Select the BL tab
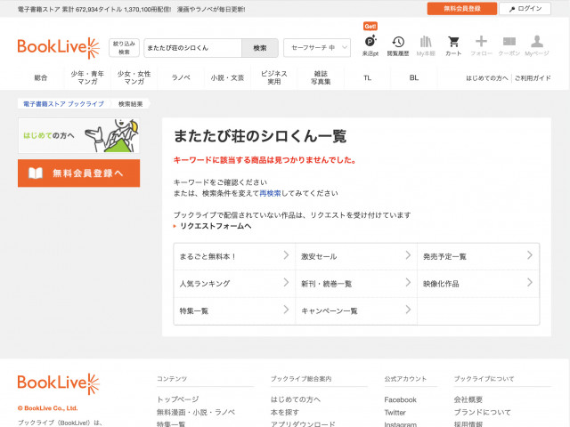Screen dimensions: 570x427 (414, 77)
